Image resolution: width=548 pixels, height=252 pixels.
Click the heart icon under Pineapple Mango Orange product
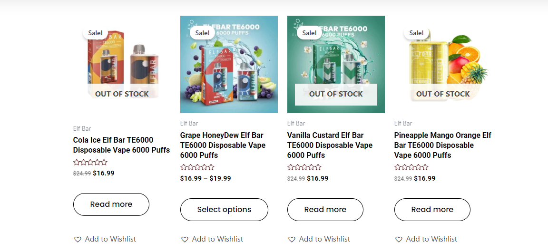coord(399,240)
